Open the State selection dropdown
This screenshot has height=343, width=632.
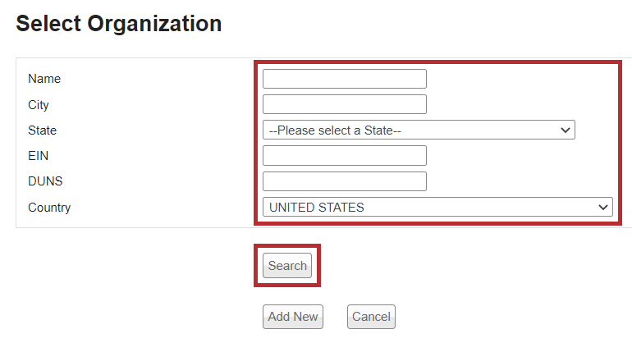click(418, 130)
